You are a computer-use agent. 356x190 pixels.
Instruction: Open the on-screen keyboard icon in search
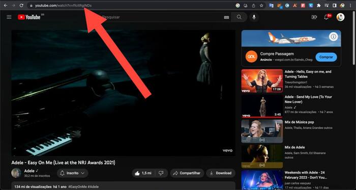226,17
